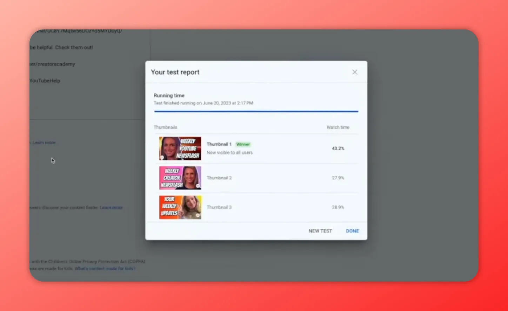Viewport: 508px width, 311px height.
Task: Click the 'Thumbnail 1' label
Action: tap(219, 144)
